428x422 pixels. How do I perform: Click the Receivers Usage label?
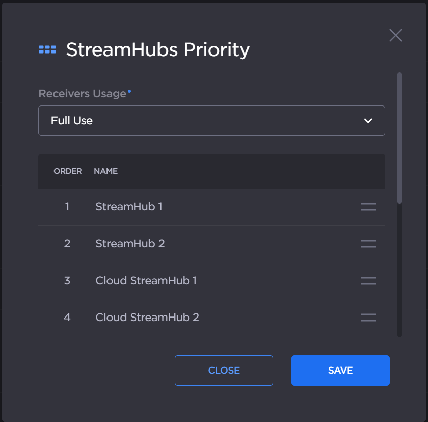click(x=82, y=94)
